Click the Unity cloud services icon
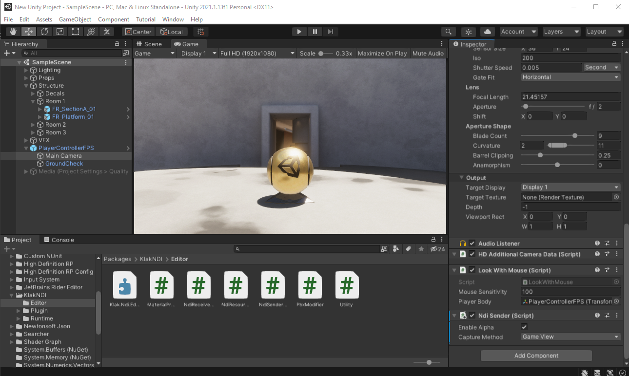 click(487, 31)
